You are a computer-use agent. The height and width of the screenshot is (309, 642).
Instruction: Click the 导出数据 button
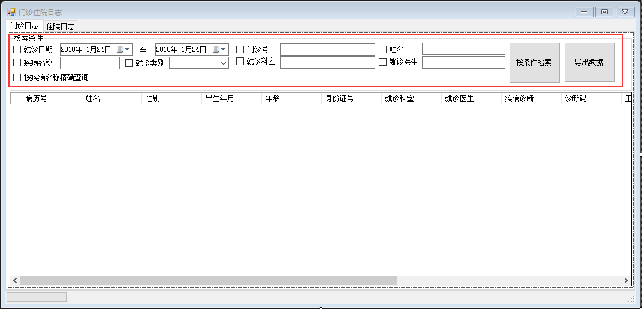(x=590, y=63)
